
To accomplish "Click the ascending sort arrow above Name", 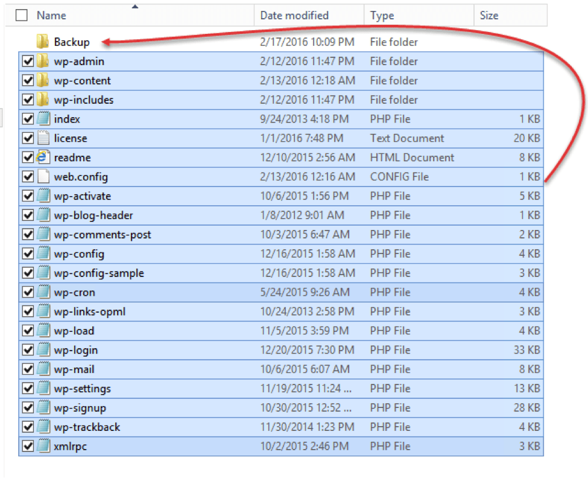I will pyautogui.click(x=135, y=5).
